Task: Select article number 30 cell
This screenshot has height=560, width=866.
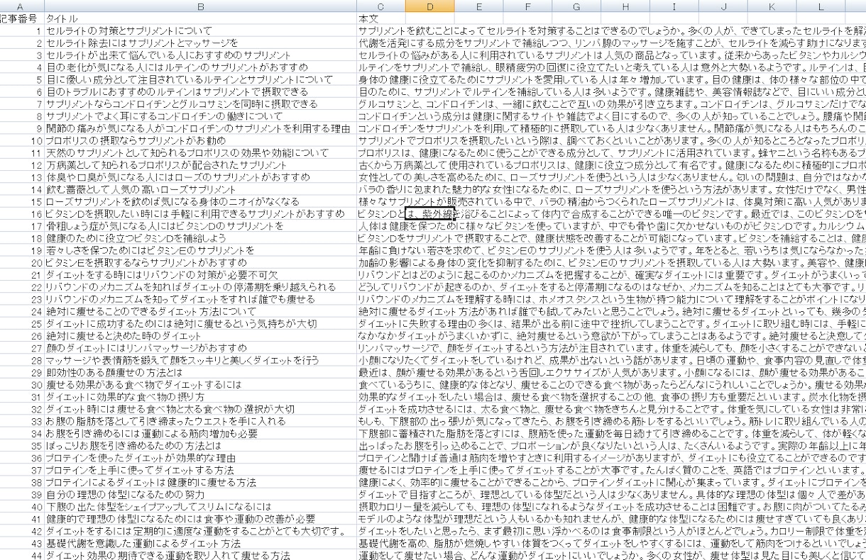Action: tap(21, 383)
